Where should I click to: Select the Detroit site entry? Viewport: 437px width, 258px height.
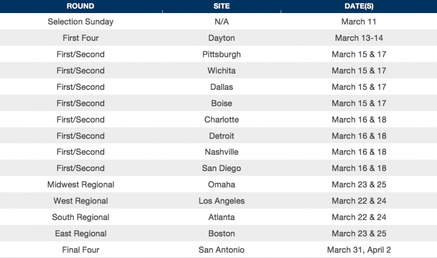(x=221, y=136)
